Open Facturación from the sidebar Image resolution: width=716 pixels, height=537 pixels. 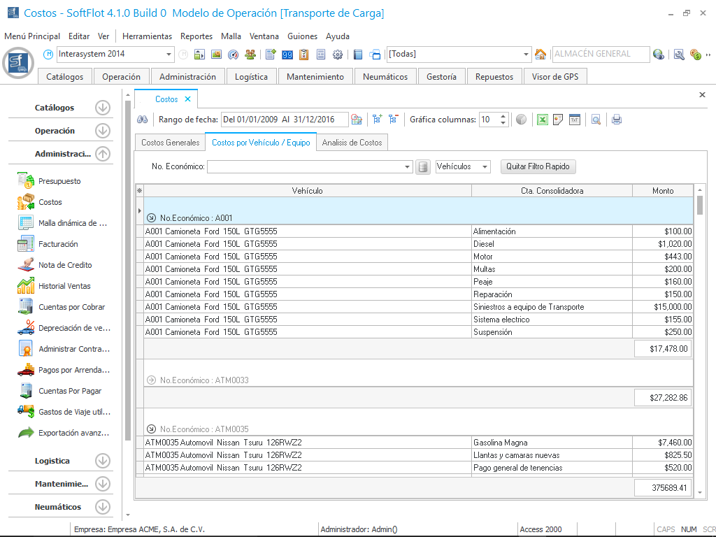58,244
